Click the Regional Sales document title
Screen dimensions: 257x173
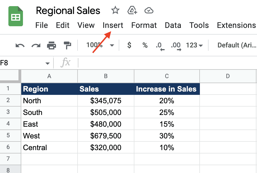point(68,11)
